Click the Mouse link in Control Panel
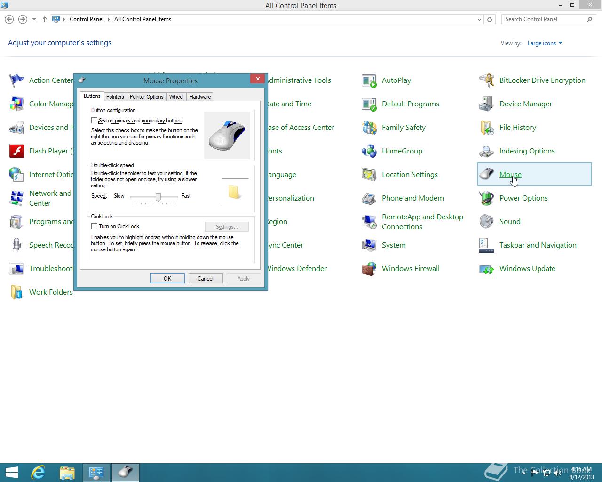602x482 pixels. point(510,175)
